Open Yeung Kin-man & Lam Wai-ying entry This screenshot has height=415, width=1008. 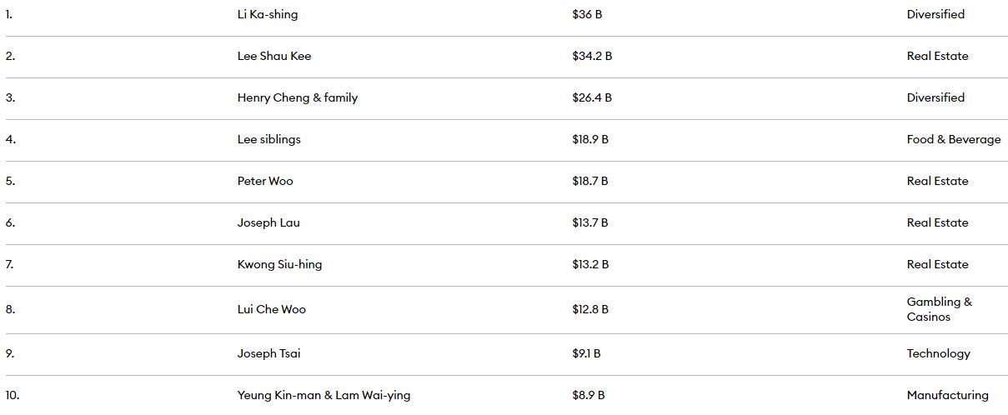coord(323,395)
